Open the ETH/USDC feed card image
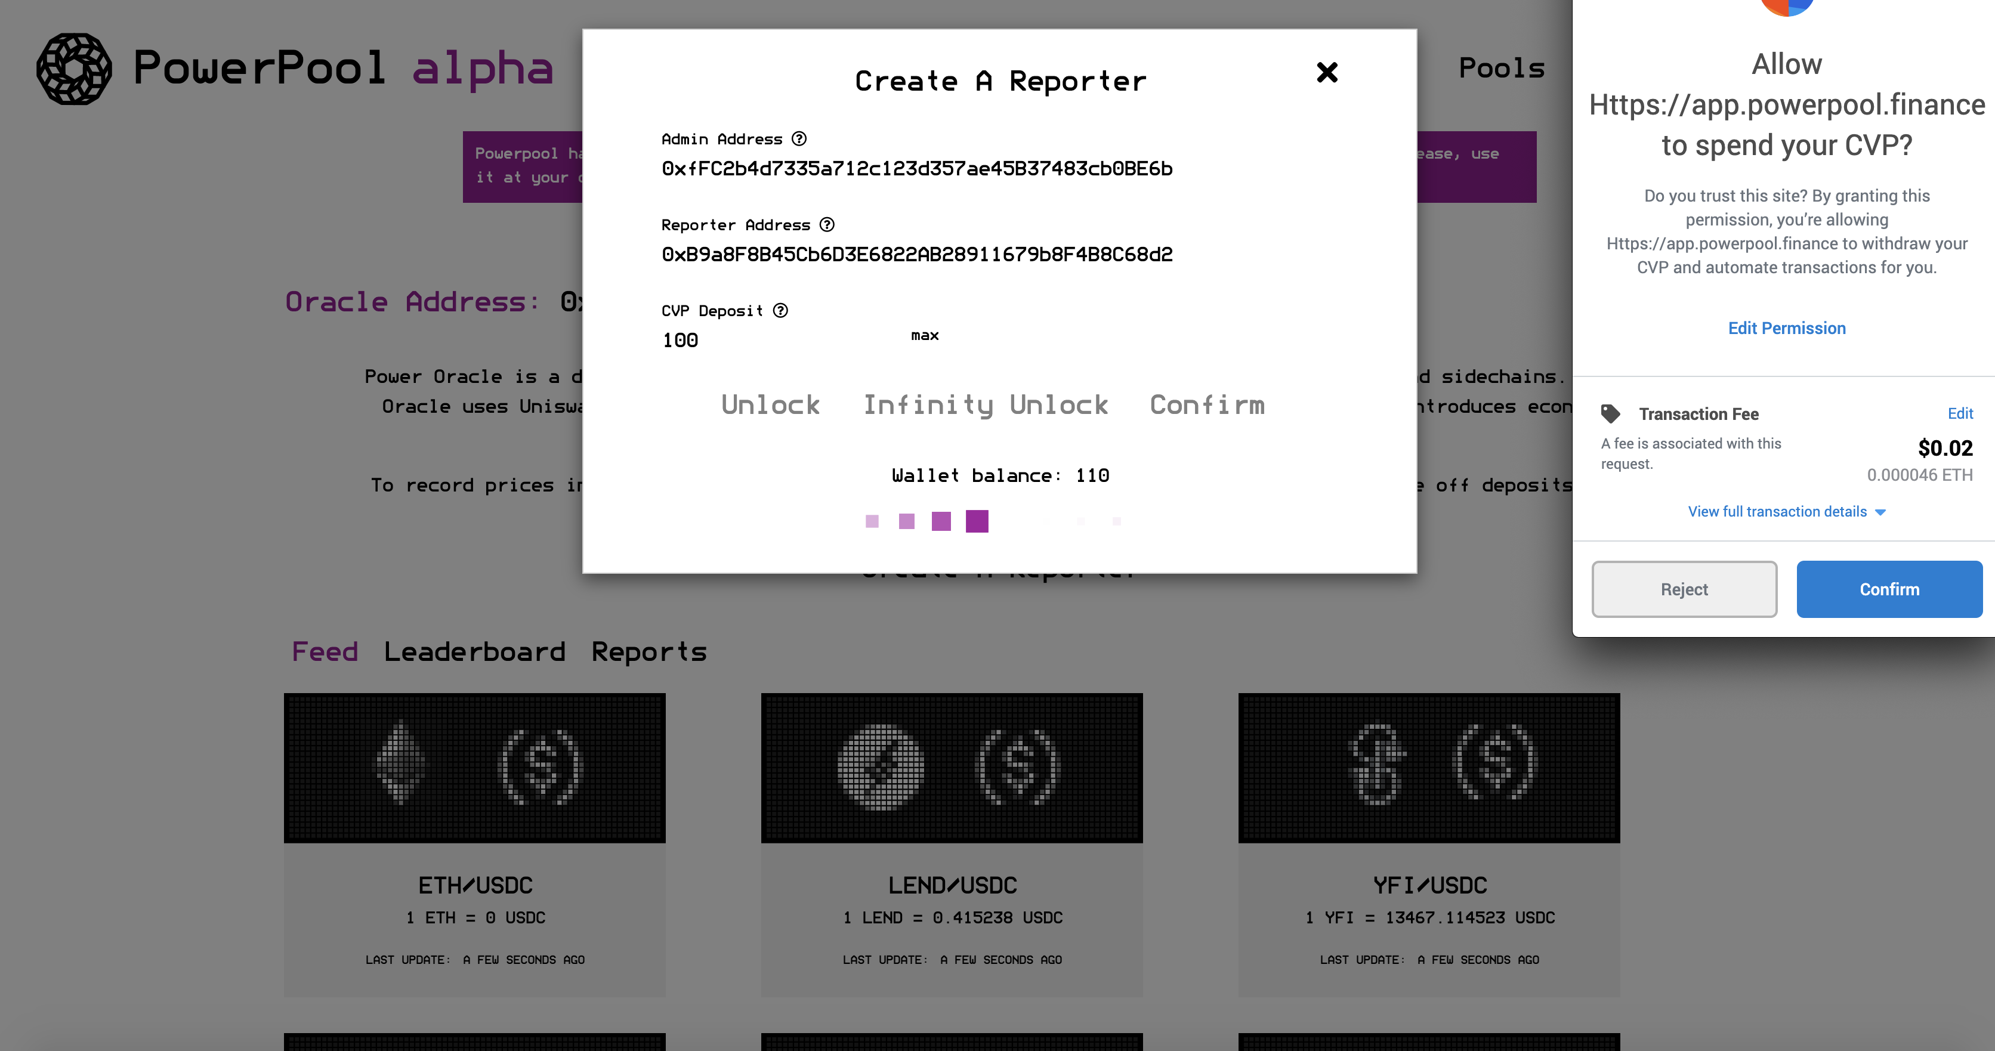 tap(475, 768)
